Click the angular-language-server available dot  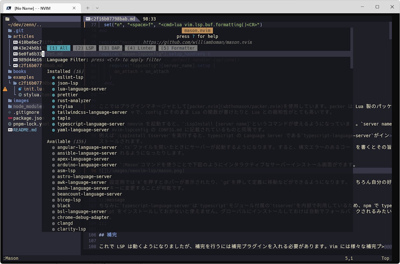pyautogui.click(x=54, y=147)
